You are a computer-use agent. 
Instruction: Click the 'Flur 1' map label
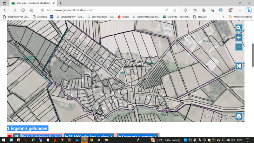pos(124,73)
